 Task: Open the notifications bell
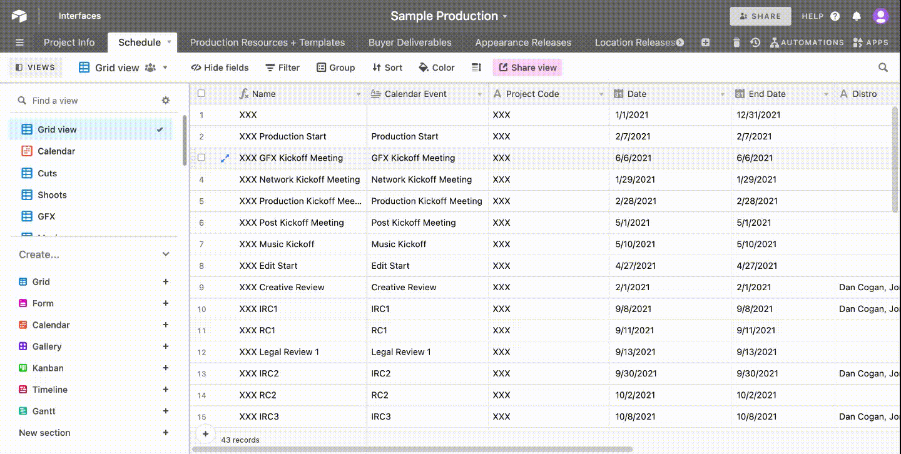[x=856, y=15]
